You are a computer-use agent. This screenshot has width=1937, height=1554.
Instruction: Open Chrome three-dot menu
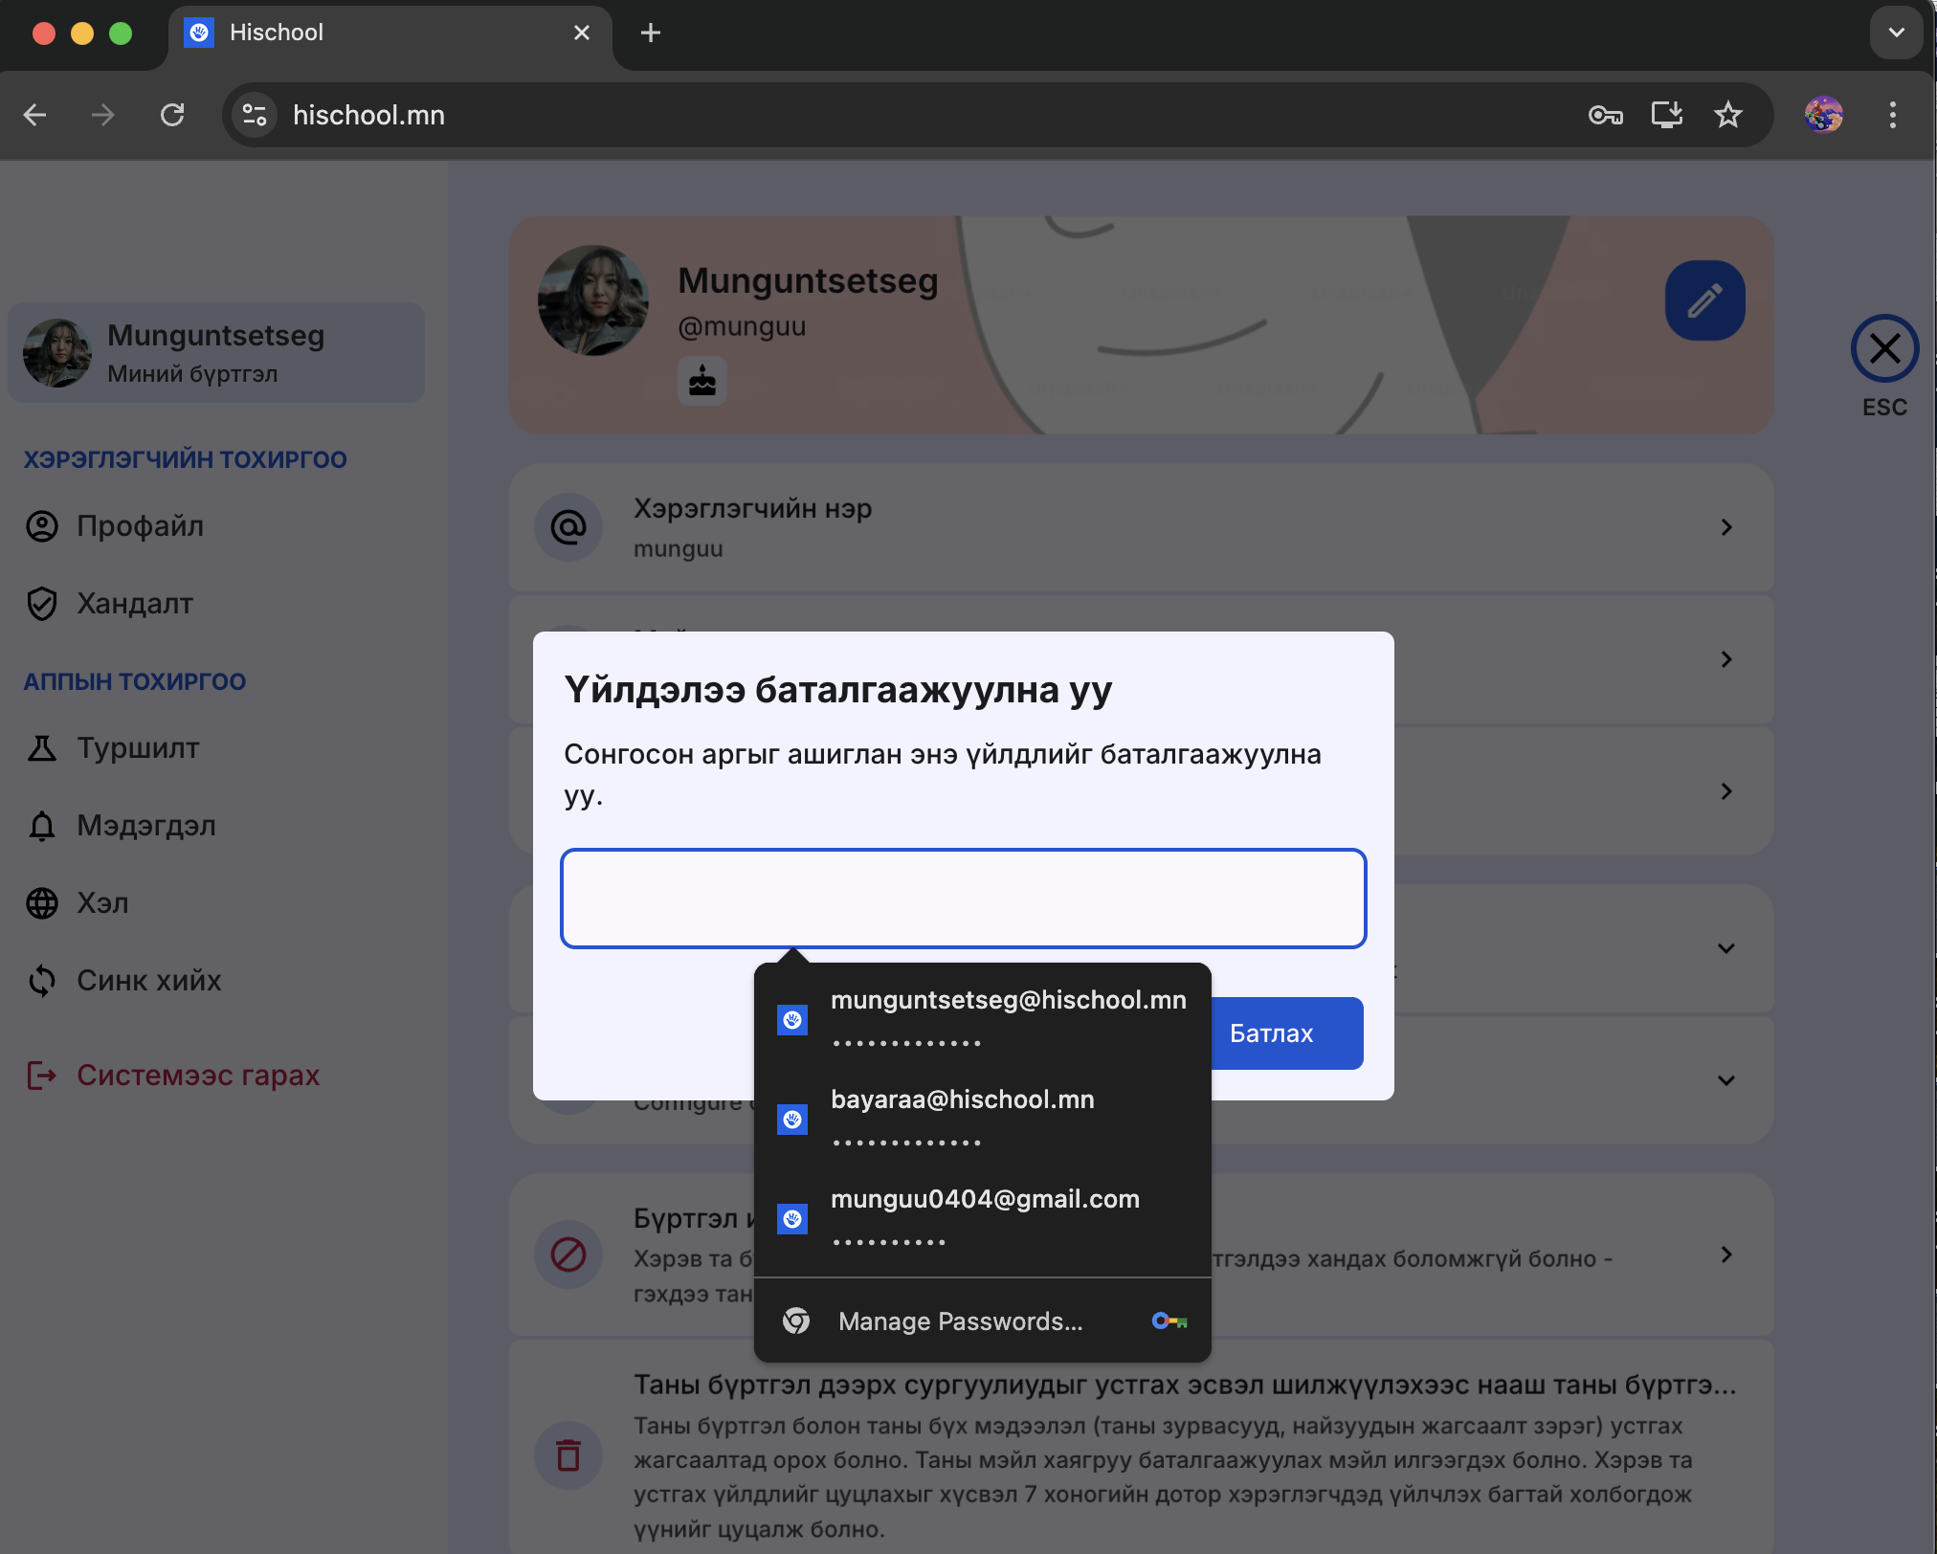(x=1892, y=116)
